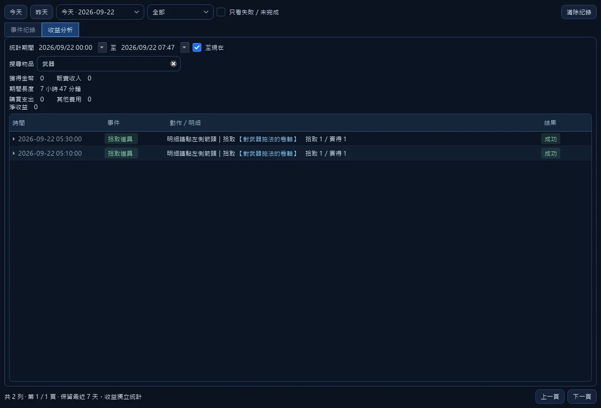The width and height of the screenshot is (601, 408).
Task: Click the 成功 badge in 05:30:00 row
Action: pos(551,139)
